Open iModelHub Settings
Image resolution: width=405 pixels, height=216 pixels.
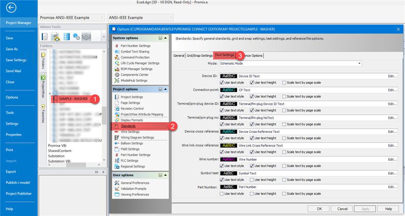point(134,81)
